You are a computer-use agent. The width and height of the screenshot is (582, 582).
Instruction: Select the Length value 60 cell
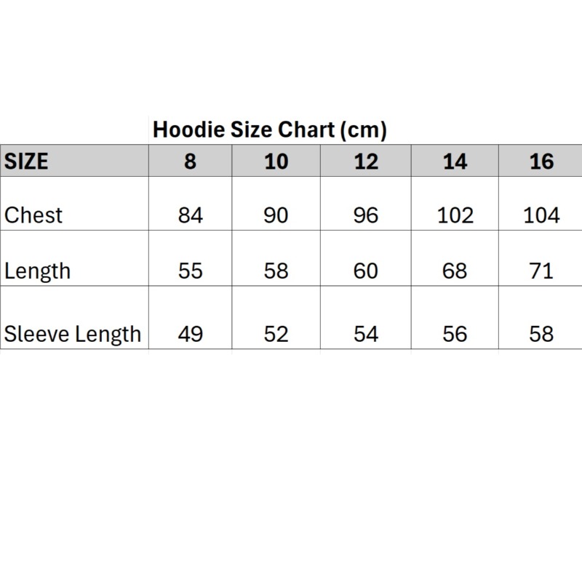[366, 258]
